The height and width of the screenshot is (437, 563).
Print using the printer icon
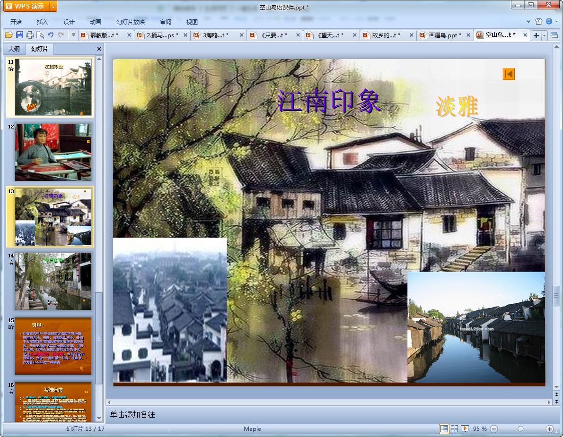(x=30, y=35)
